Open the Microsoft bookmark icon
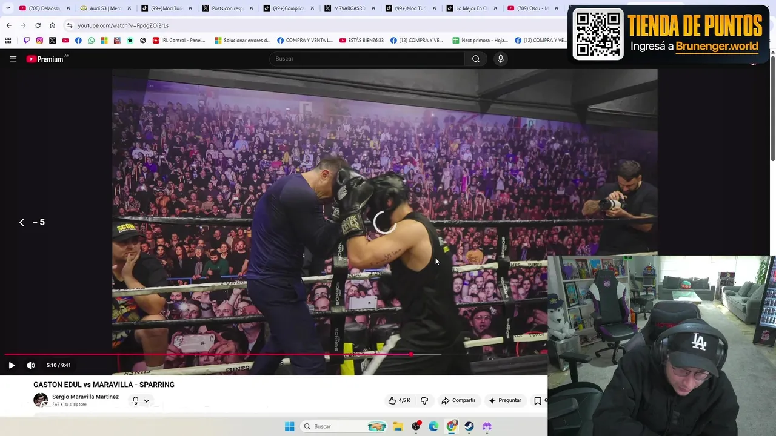 click(104, 41)
